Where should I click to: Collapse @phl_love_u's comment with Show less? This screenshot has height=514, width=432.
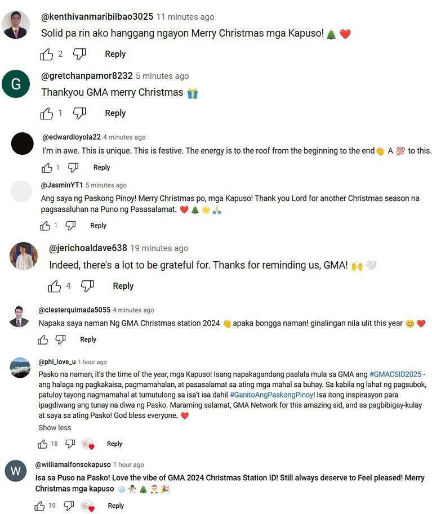pyautogui.click(x=54, y=427)
